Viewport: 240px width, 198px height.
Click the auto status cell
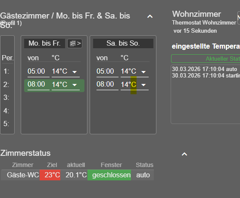click(x=143, y=175)
